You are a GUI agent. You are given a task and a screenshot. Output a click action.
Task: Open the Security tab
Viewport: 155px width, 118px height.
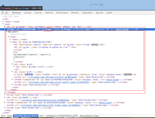pyautogui.click(x=99, y=13)
